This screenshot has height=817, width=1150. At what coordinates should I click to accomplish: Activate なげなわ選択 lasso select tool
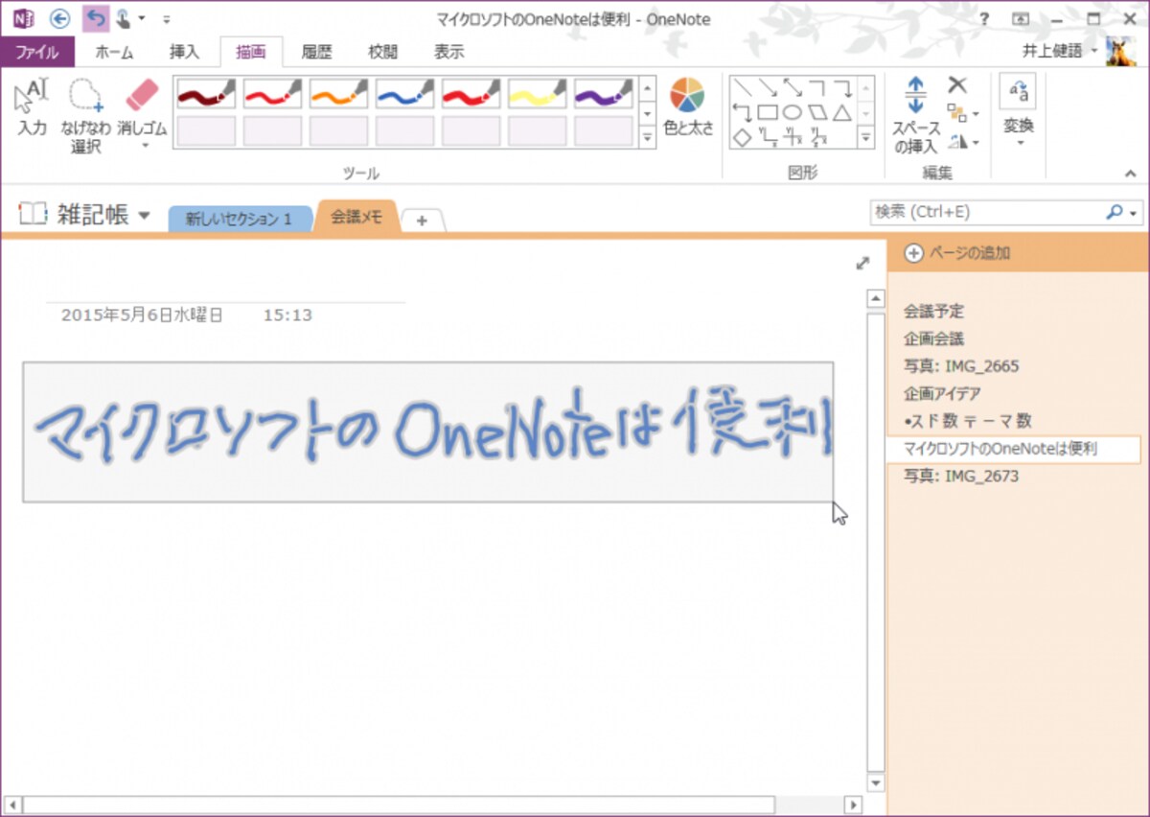[x=85, y=115]
